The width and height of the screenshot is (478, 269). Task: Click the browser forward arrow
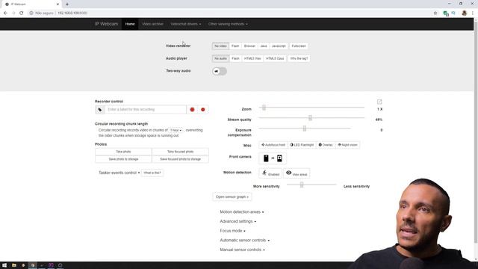13,13
